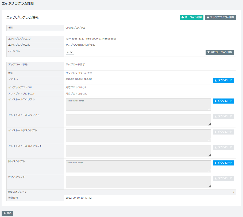Open the バージョン dropdown showing 4
The height and width of the screenshot is (217, 243).
click(70, 52)
